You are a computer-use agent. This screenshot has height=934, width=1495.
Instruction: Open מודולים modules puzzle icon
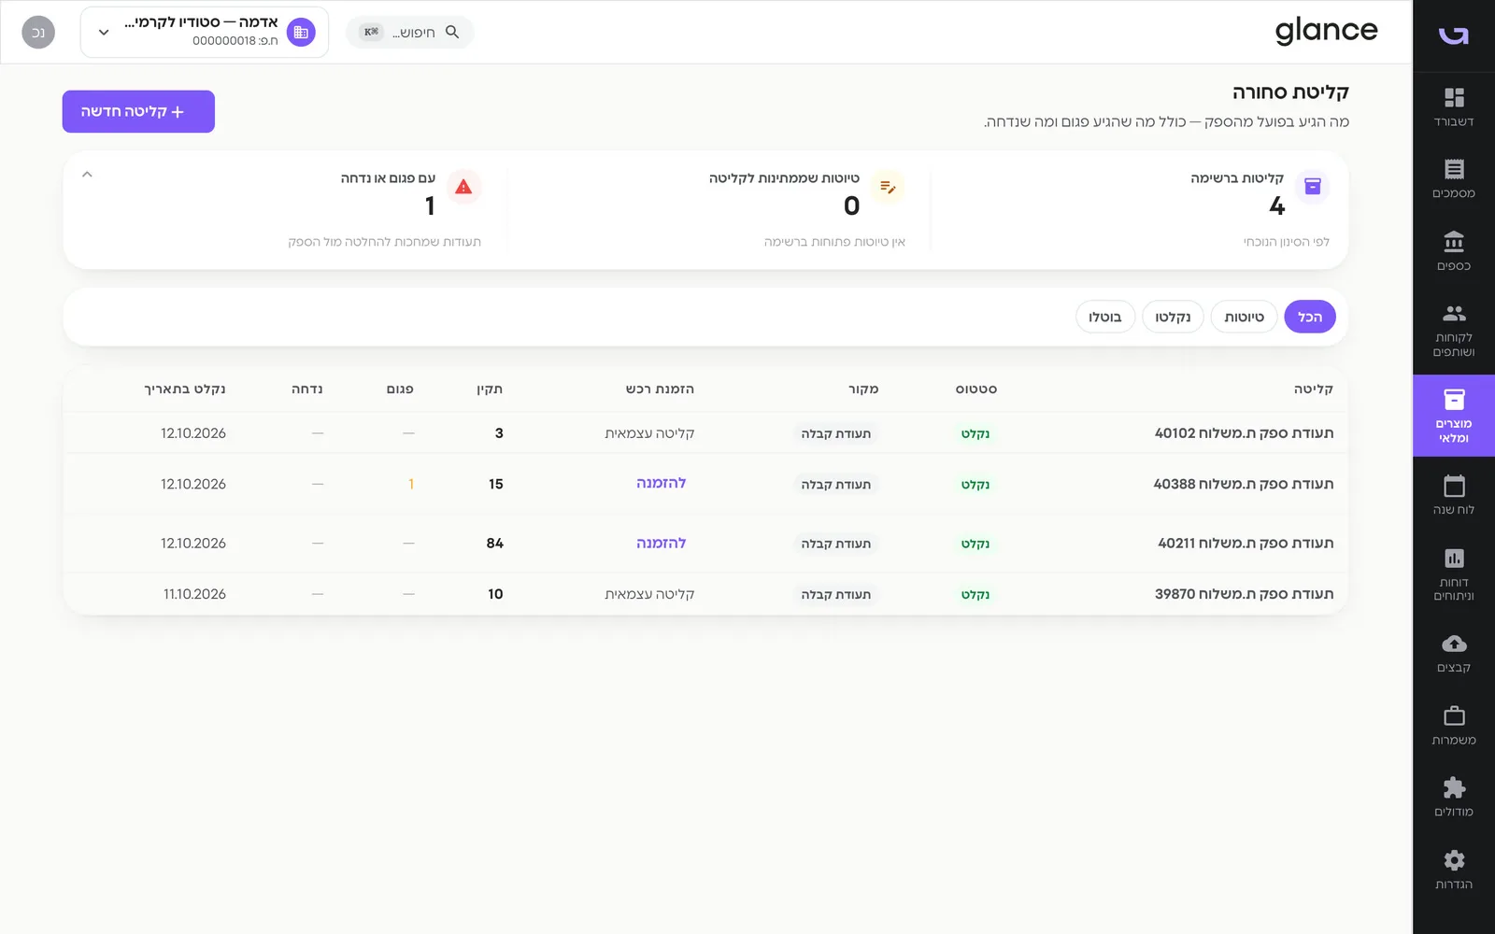pos(1454,797)
